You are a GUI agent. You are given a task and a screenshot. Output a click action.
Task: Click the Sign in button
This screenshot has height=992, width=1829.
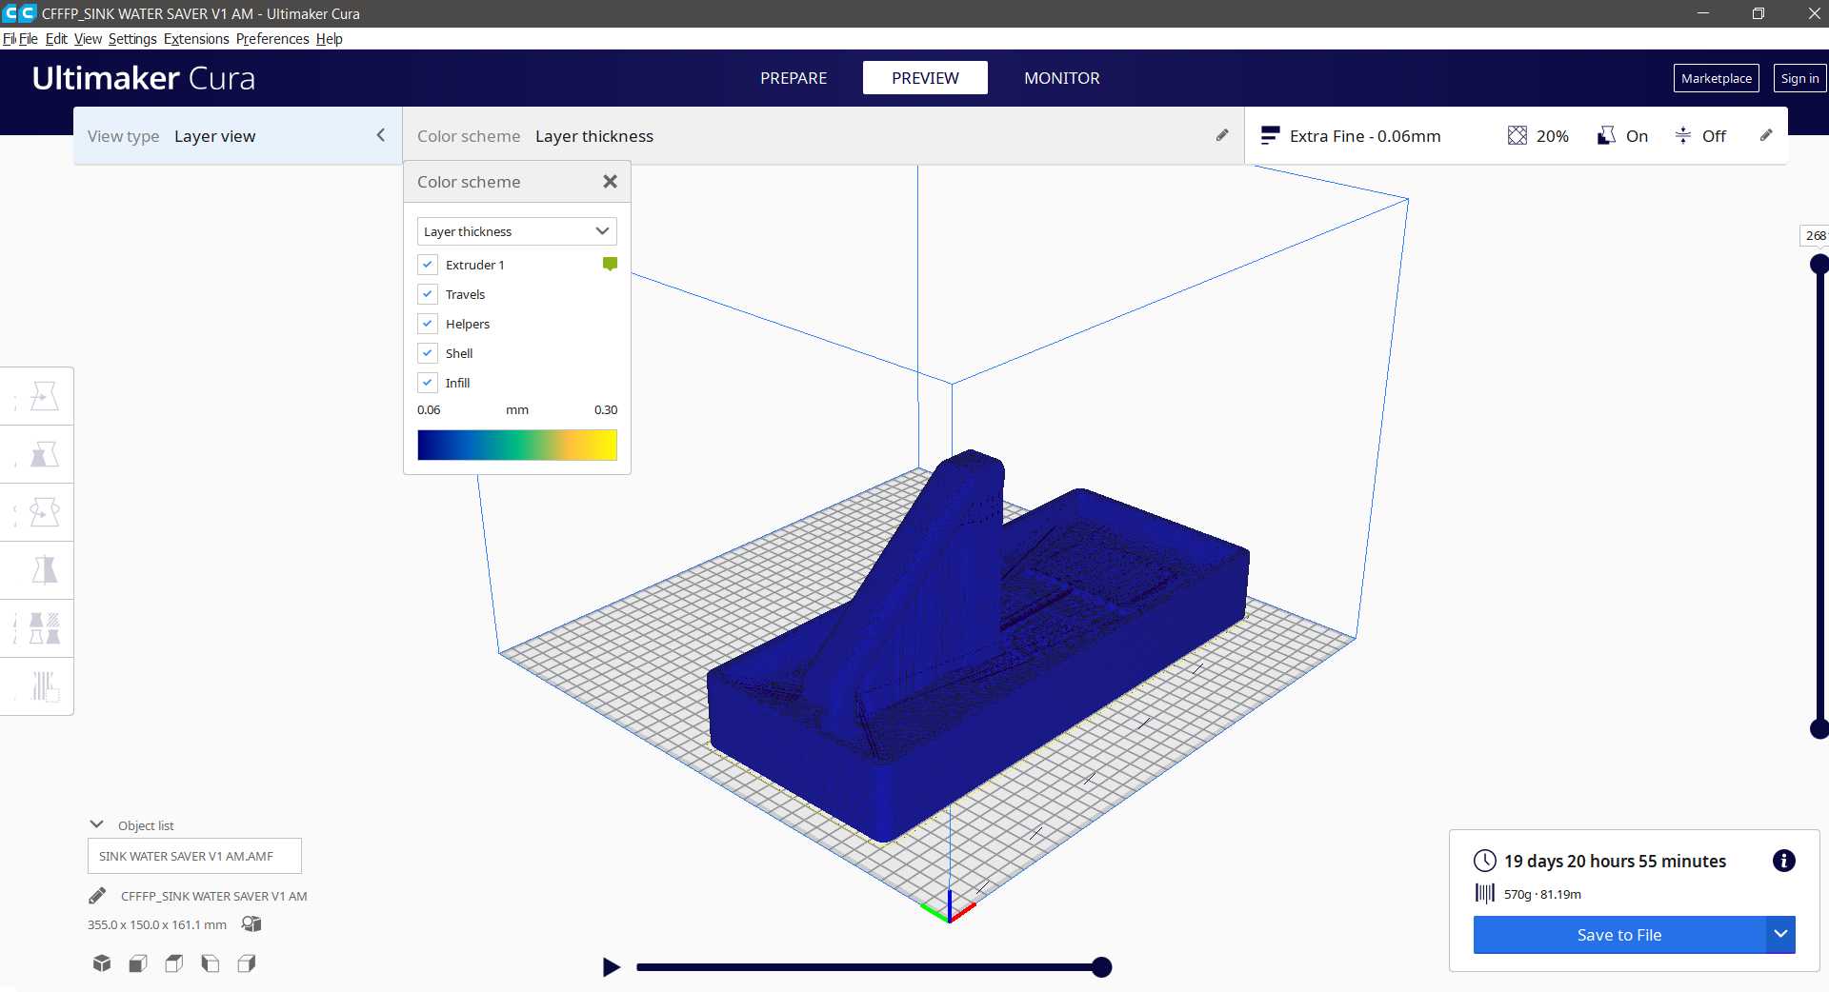pyautogui.click(x=1799, y=78)
